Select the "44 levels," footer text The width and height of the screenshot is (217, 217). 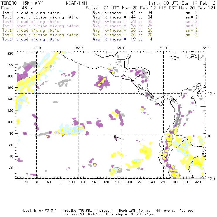(166, 211)
